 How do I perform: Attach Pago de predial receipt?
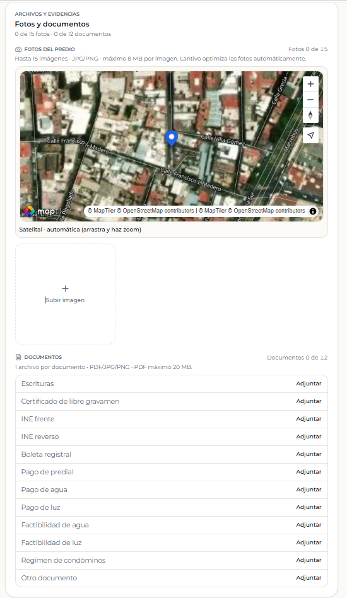[x=309, y=472]
